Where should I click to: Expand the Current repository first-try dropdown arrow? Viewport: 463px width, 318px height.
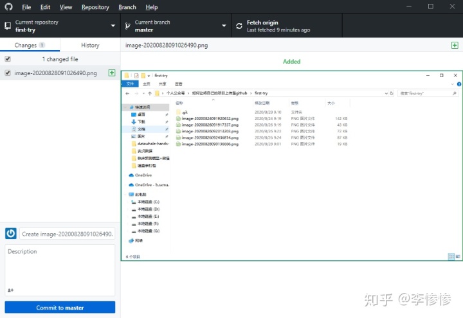coord(113,26)
